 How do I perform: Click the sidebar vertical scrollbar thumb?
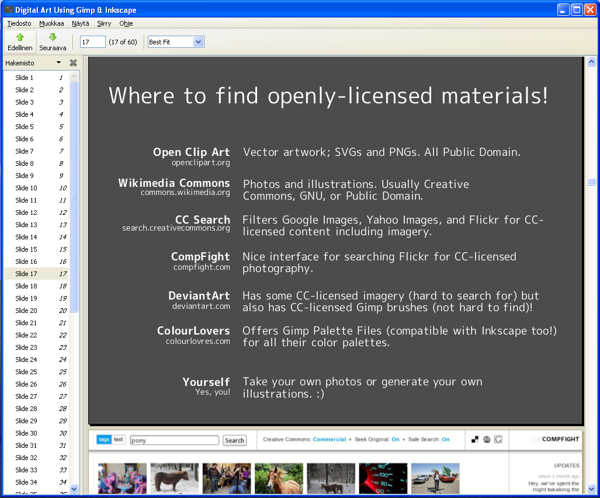coord(74,197)
